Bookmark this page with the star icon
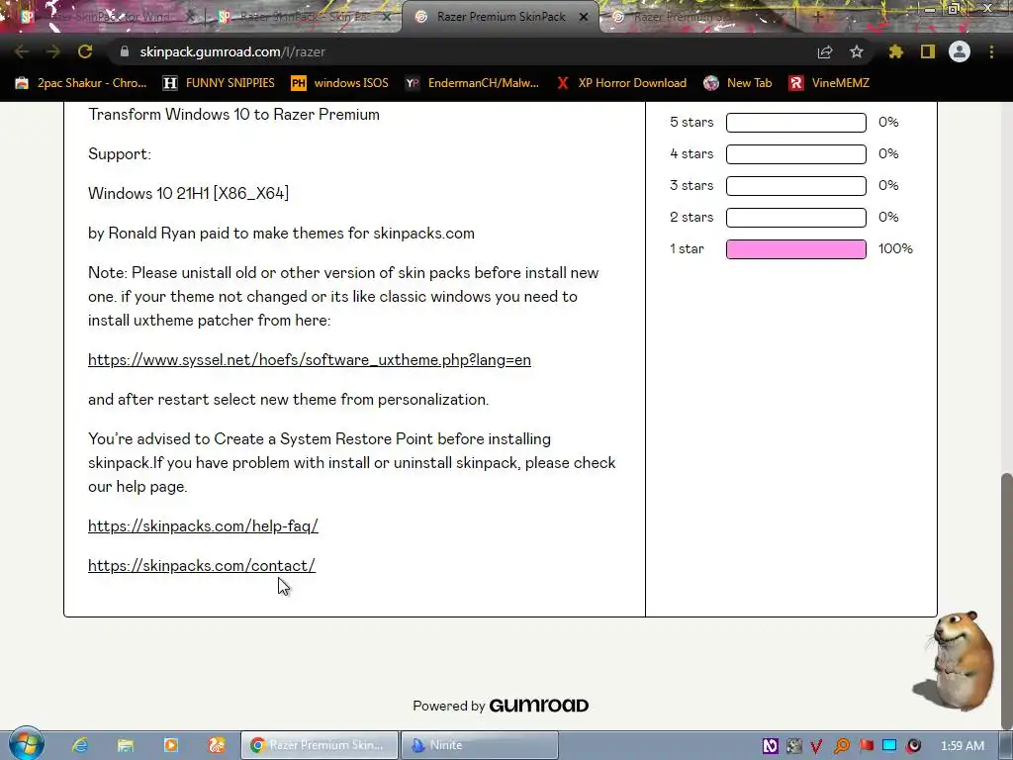 click(x=857, y=51)
